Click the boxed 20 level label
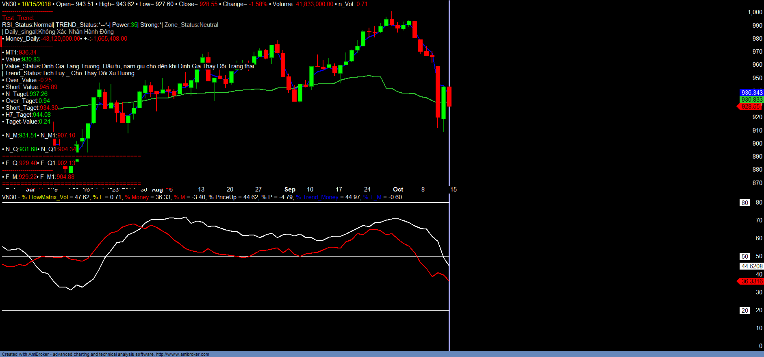This screenshot has width=764, height=357. (x=744, y=311)
